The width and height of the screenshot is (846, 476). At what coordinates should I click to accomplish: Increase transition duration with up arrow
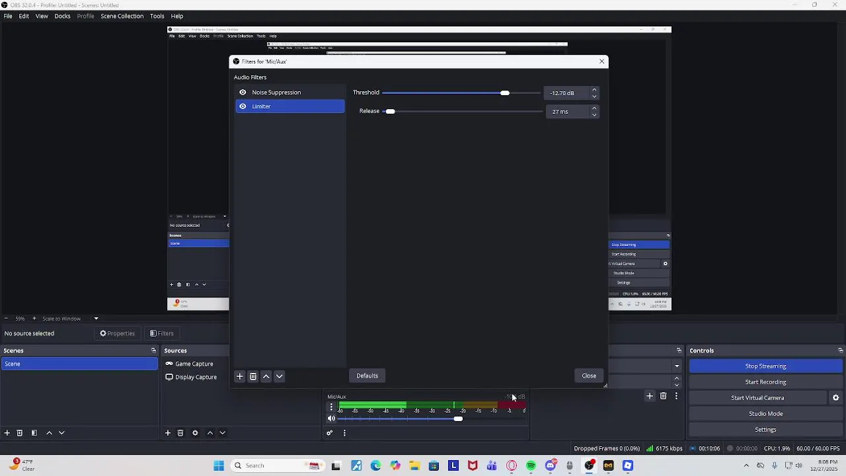coord(677,379)
